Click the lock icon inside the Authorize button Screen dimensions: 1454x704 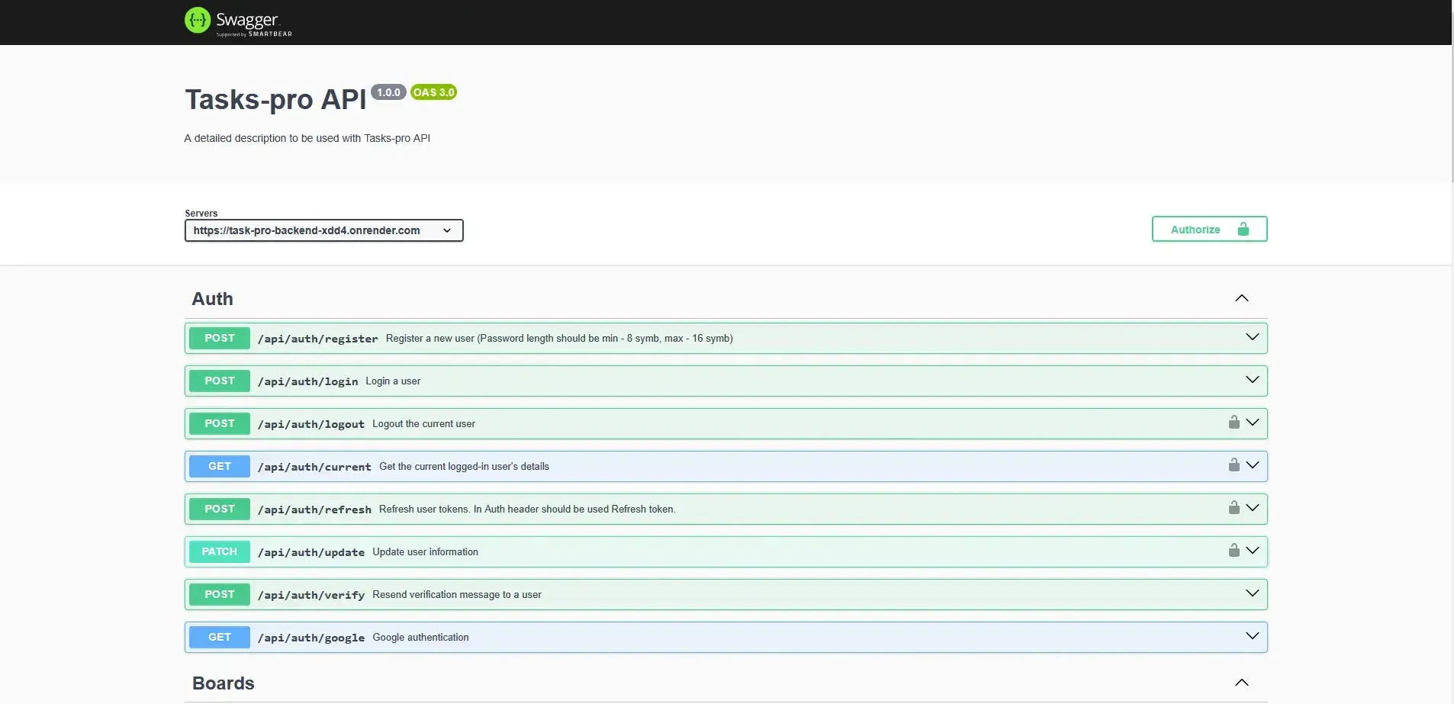click(x=1242, y=229)
